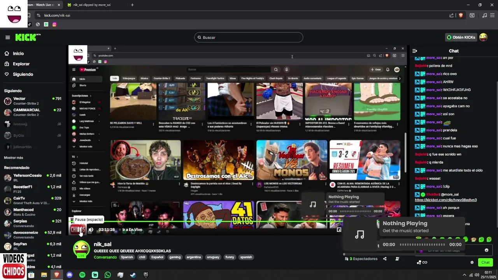Select the 'gaming' stream tag

click(175, 257)
